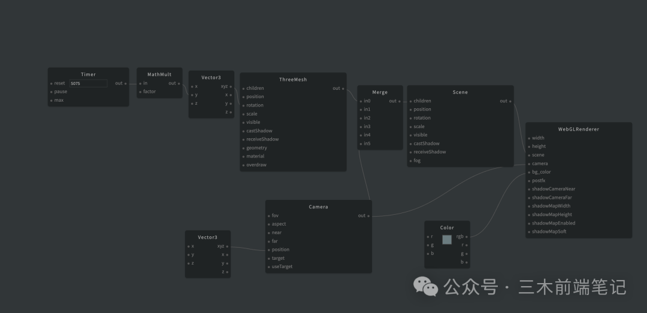
Task: Click the Merge in3 port
Action: coord(361,127)
